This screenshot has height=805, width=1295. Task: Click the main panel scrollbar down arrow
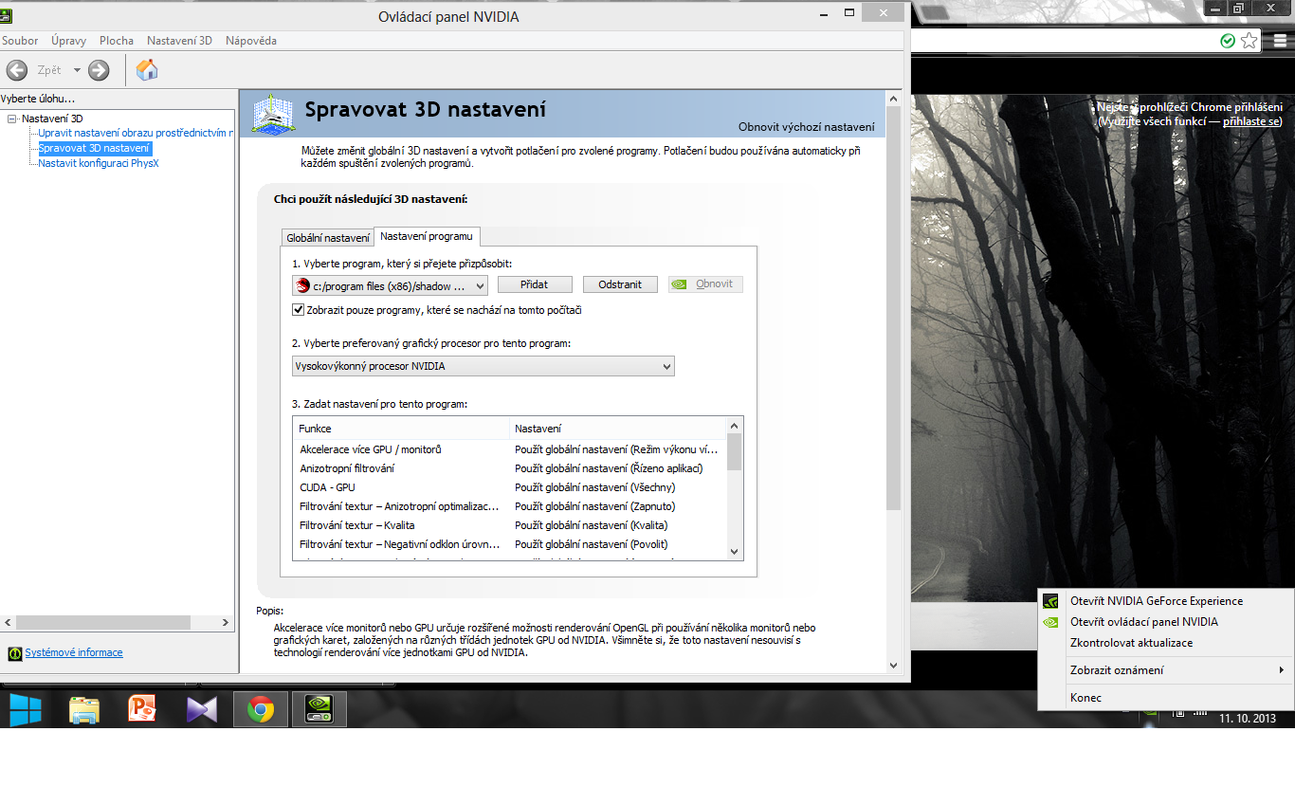pyautogui.click(x=893, y=665)
